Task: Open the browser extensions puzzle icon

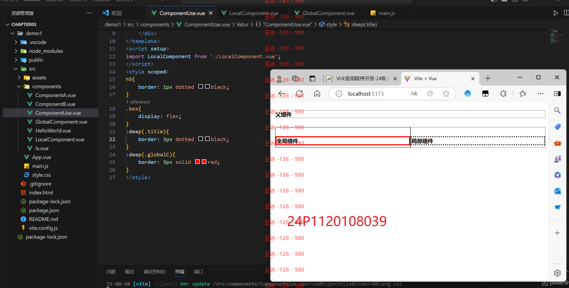Action: point(503,94)
